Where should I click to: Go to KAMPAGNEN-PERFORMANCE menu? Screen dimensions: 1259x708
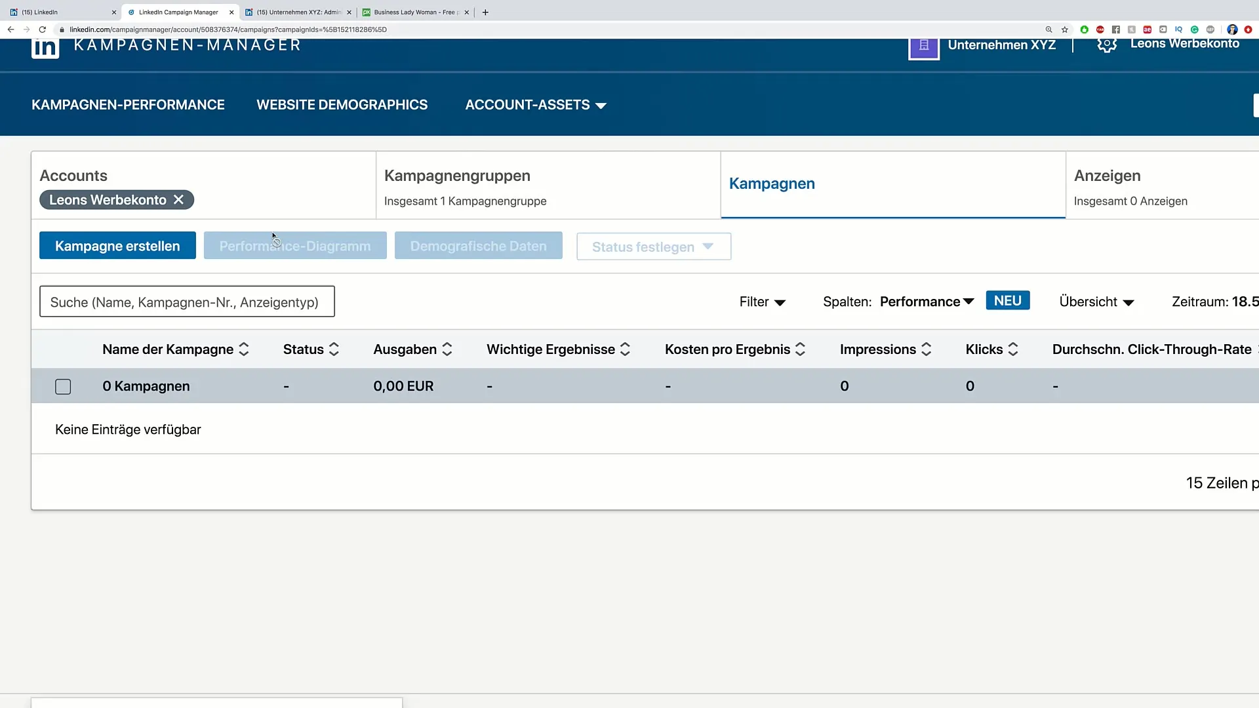point(128,105)
